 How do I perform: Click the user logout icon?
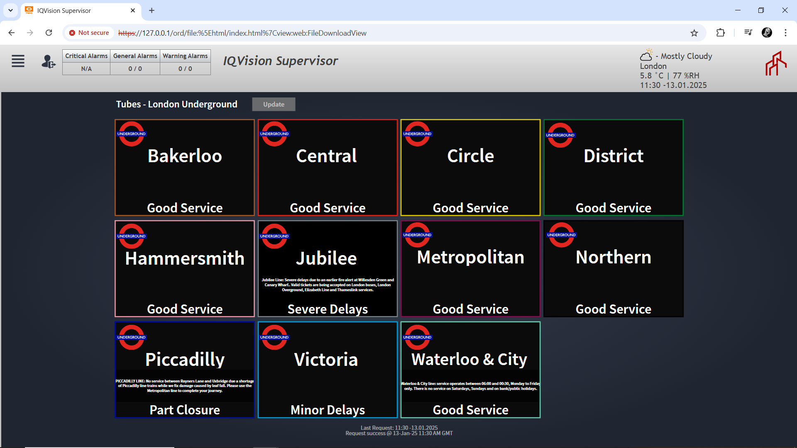[x=48, y=62]
